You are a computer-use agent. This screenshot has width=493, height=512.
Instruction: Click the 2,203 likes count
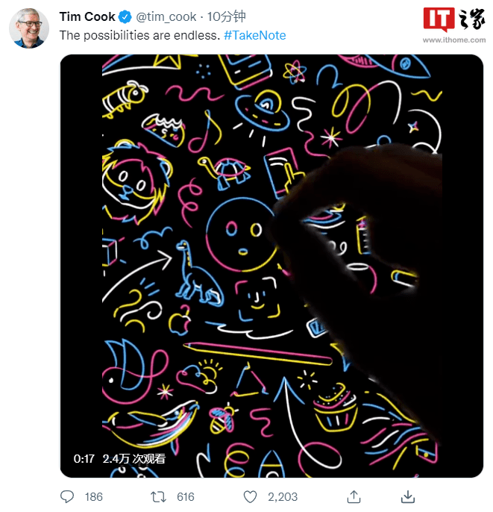click(x=283, y=497)
